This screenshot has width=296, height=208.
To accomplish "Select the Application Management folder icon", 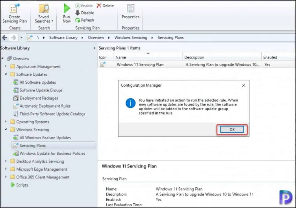I will click(x=12, y=66).
